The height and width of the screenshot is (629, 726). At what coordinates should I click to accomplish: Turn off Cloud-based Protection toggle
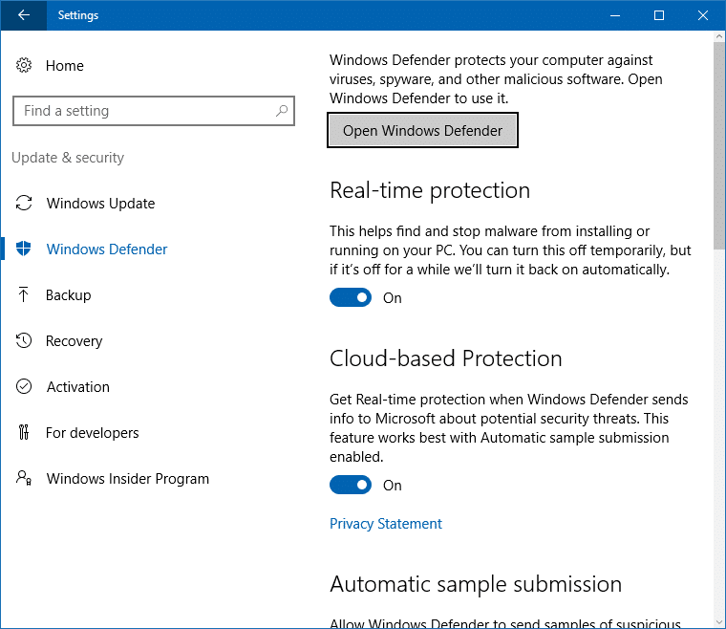pyautogui.click(x=351, y=485)
